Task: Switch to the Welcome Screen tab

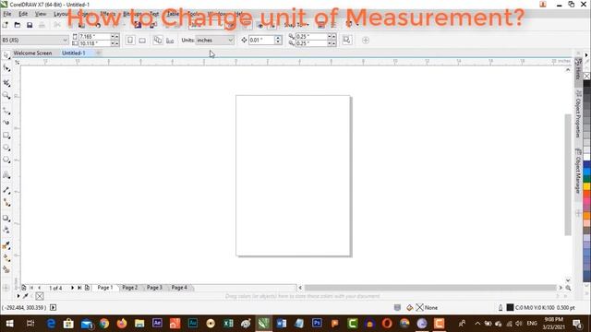Action: point(32,53)
